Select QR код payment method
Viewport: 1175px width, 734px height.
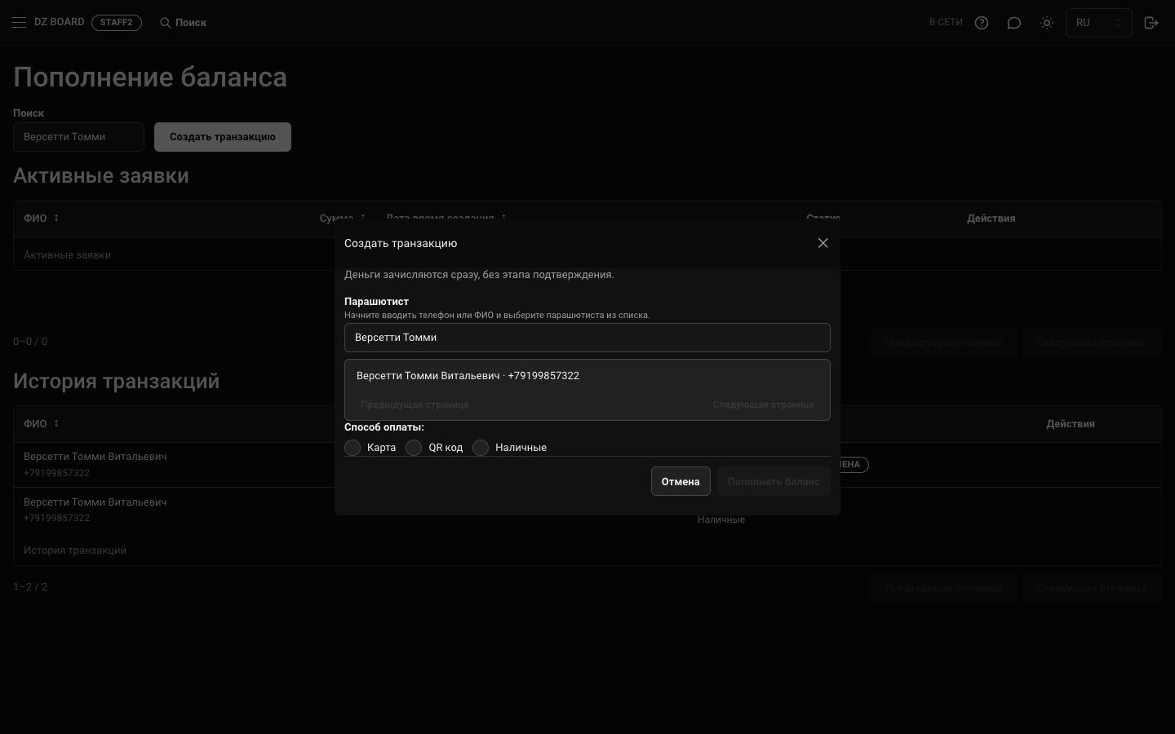click(414, 448)
